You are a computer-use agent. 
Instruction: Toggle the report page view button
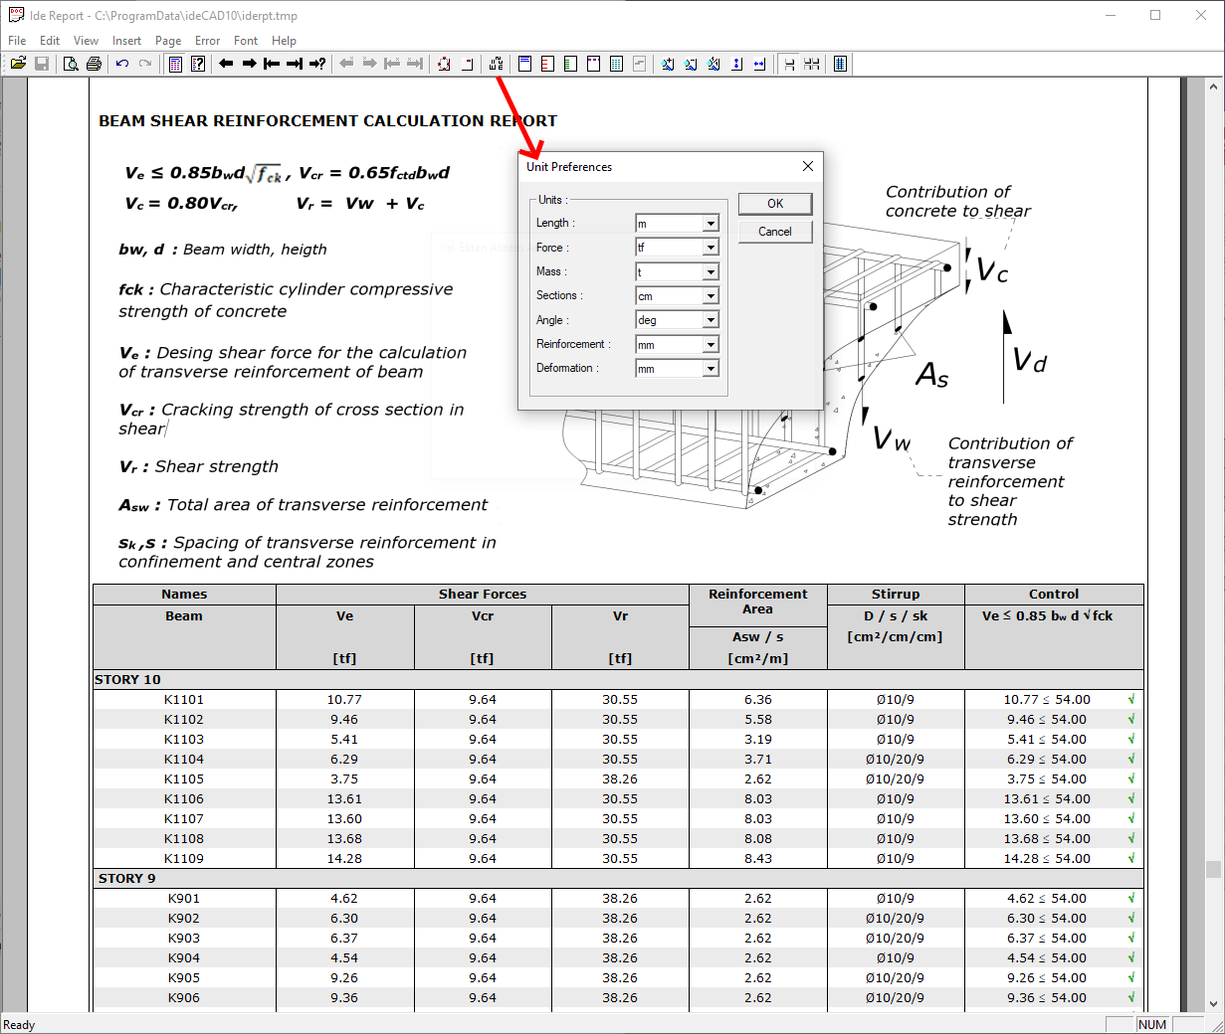[x=840, y=64]
